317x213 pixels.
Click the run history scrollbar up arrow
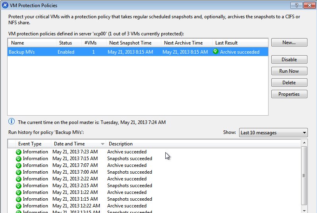tap(304, 143)
